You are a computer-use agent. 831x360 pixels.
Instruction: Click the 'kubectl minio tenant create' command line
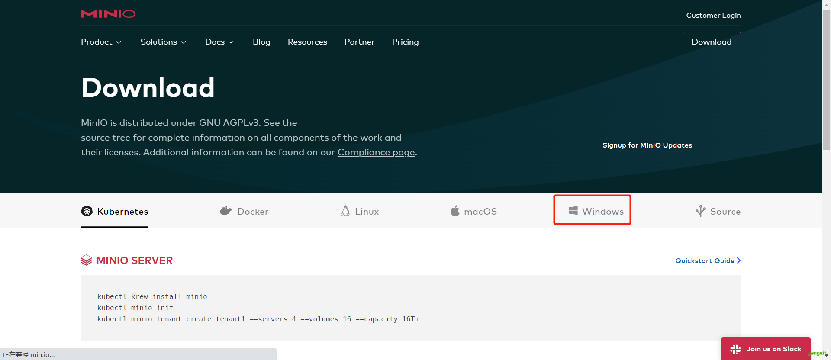click(x=258, y=319)
